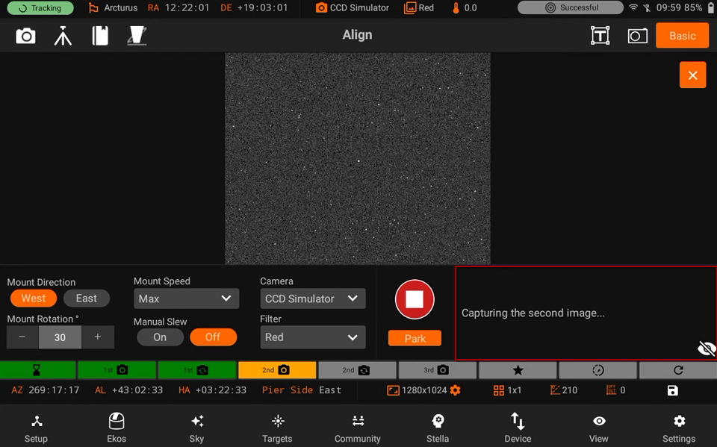Open the Targets tab
This screenshot has height=447, width=717.
277,428
